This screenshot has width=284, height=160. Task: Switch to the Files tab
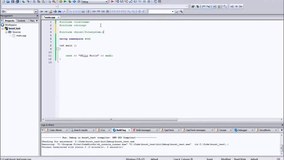click(x=32, y=21)
